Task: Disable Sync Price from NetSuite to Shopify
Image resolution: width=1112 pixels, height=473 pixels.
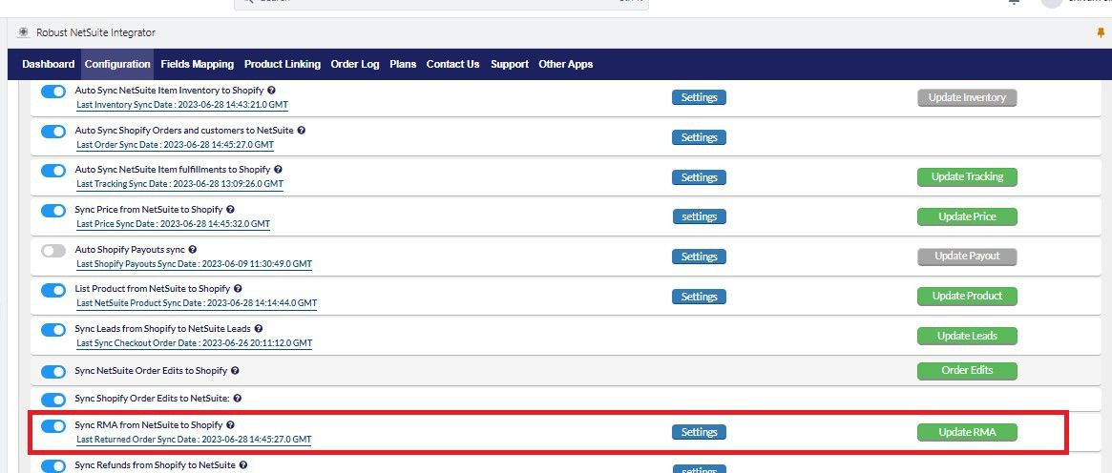Action: (53, 211)
